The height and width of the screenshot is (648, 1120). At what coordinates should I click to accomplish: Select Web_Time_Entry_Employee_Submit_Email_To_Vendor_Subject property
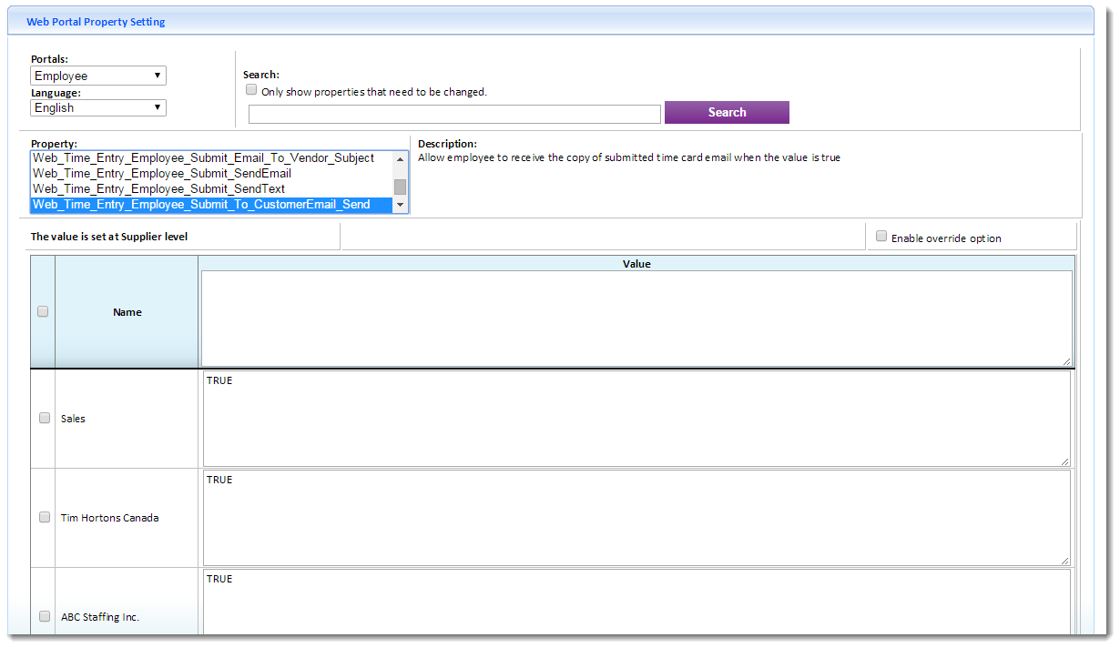point(203,158)
